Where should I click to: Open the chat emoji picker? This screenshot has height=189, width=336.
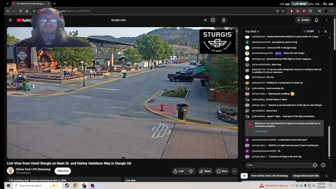pos(315,165)
